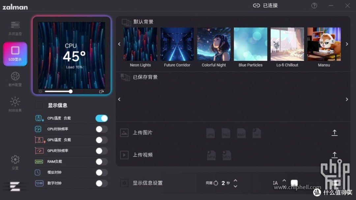This screenshot has width=356, height=200.
Task: Click the MOV format icon
Action: pyautogui.click(x=226, y=156)
